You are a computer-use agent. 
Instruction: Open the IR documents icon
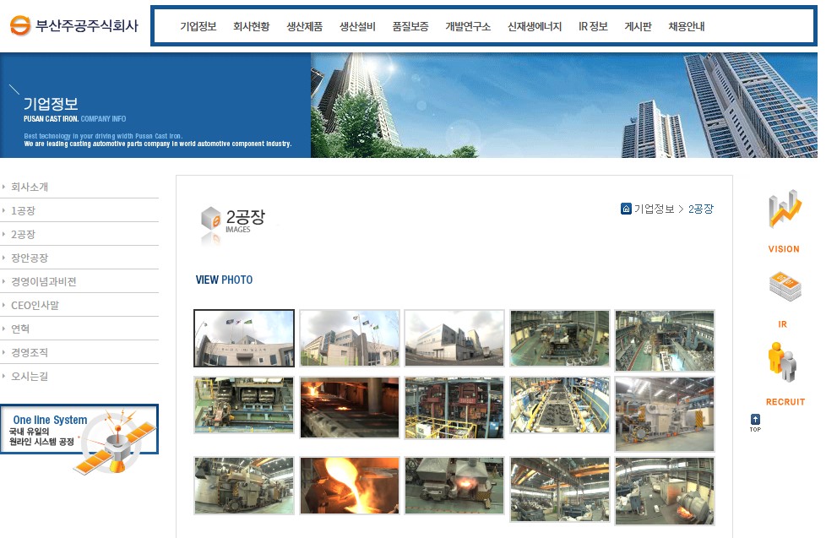[784, 287]
